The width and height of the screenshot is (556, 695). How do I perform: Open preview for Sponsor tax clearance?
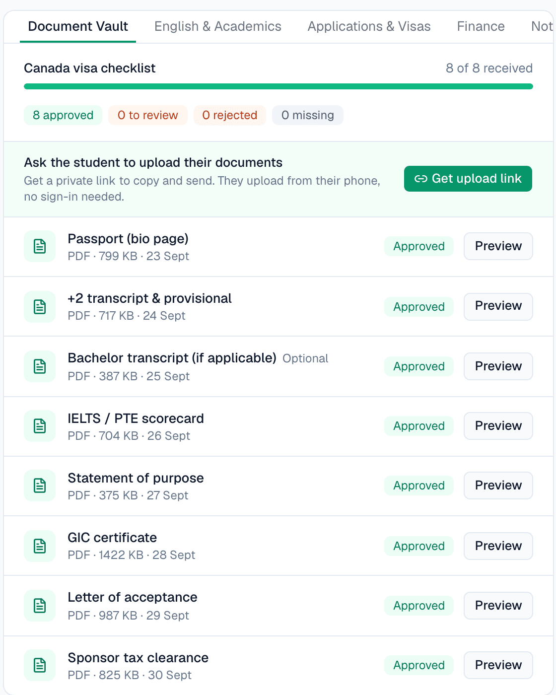(498, 665)
